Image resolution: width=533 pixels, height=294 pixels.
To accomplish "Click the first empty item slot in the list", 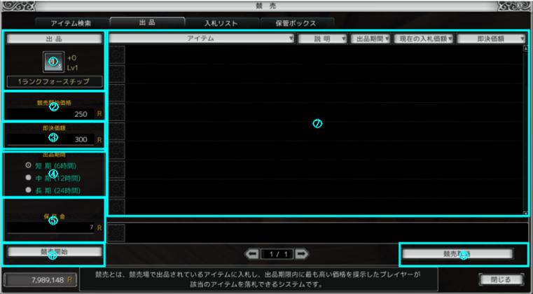I will (x=117, y=55).
